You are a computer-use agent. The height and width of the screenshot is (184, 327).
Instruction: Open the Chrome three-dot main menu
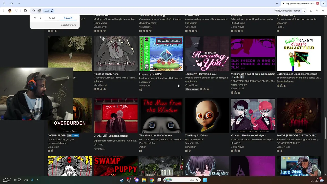click(4, 11)
